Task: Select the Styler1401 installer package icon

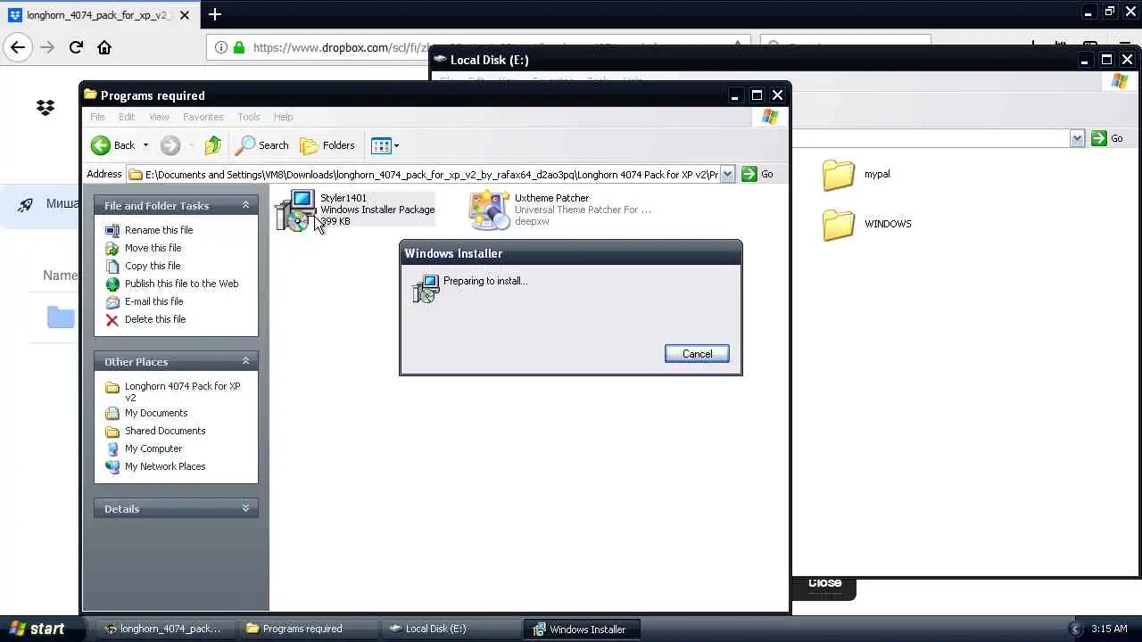Action: coord(294,210)
